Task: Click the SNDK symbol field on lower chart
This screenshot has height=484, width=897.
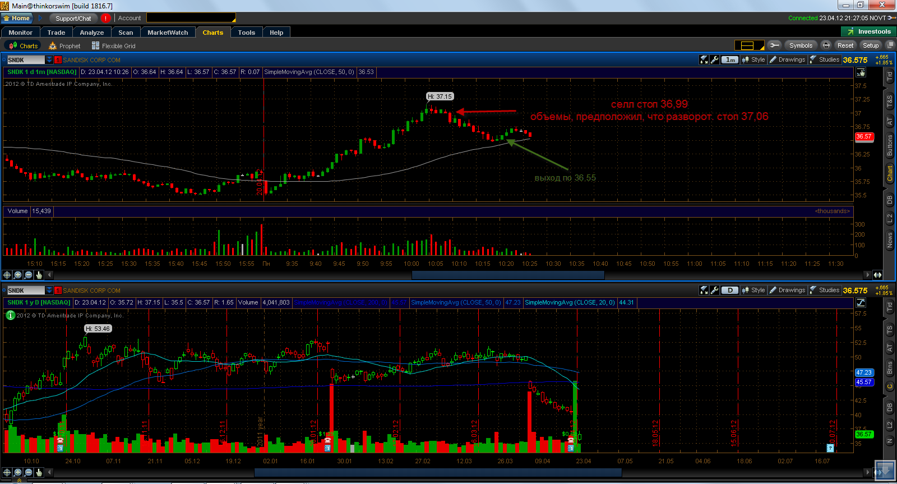Action: tap(26, 291)
